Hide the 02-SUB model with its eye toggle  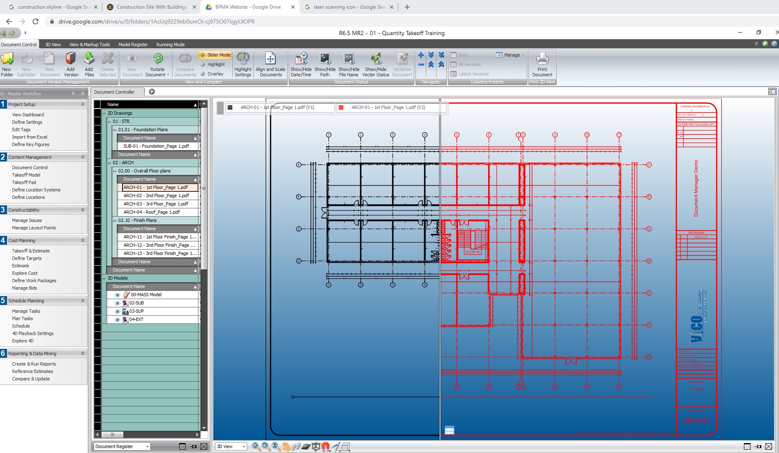pos(117,303)
